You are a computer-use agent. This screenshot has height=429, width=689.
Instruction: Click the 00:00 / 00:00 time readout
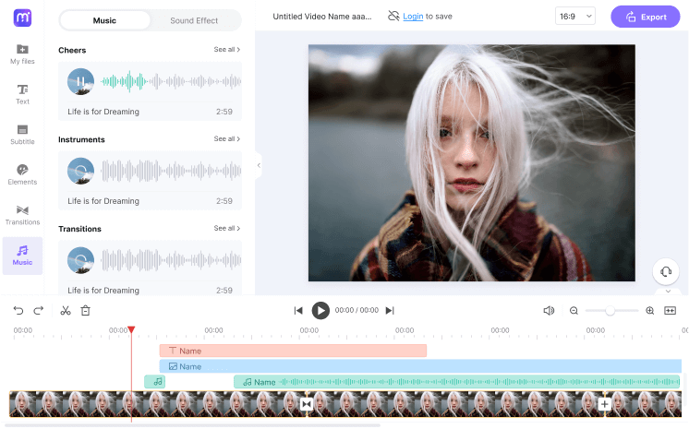click(x=357, y=310)
